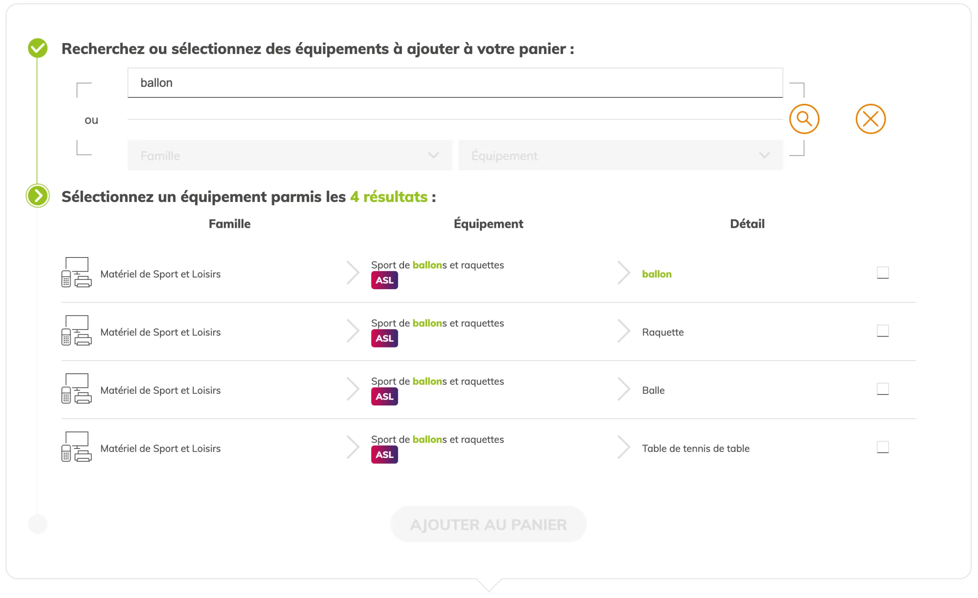Expand the chevron on the Raquette row
The height and width of the screenshot is (598, 978).
[x=624, y=331]
